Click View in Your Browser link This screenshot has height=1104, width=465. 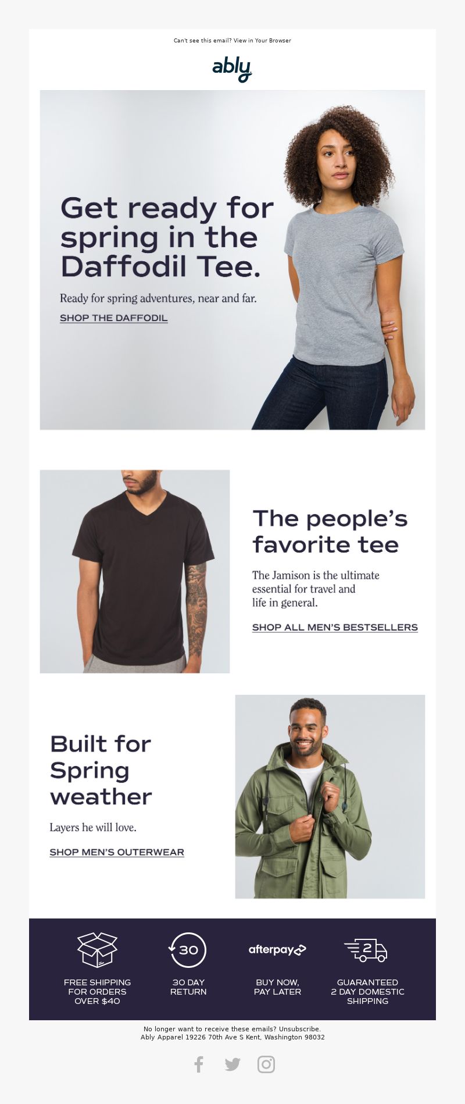pyautogui.click(x=262, y=41)
